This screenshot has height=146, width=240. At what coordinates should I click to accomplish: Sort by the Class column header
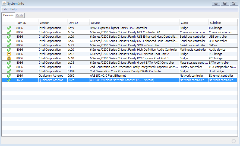click(x=194, y=23)
